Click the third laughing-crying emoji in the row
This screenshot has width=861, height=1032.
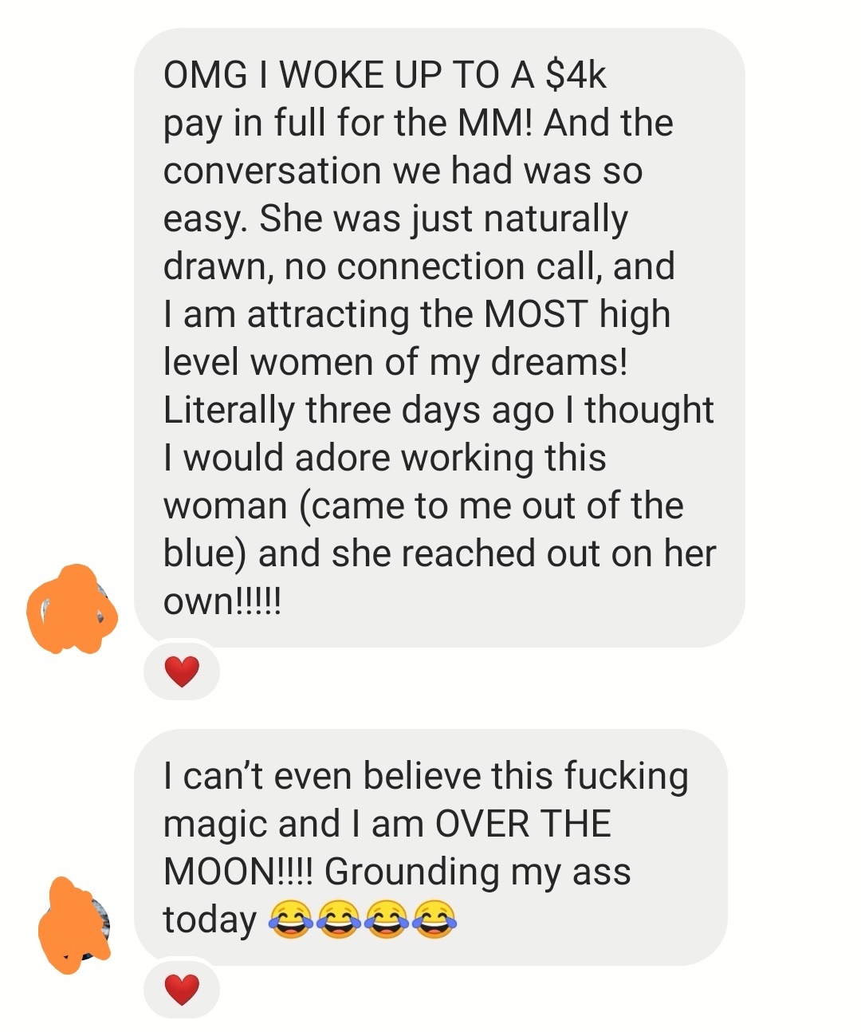(x=387, y=919)
